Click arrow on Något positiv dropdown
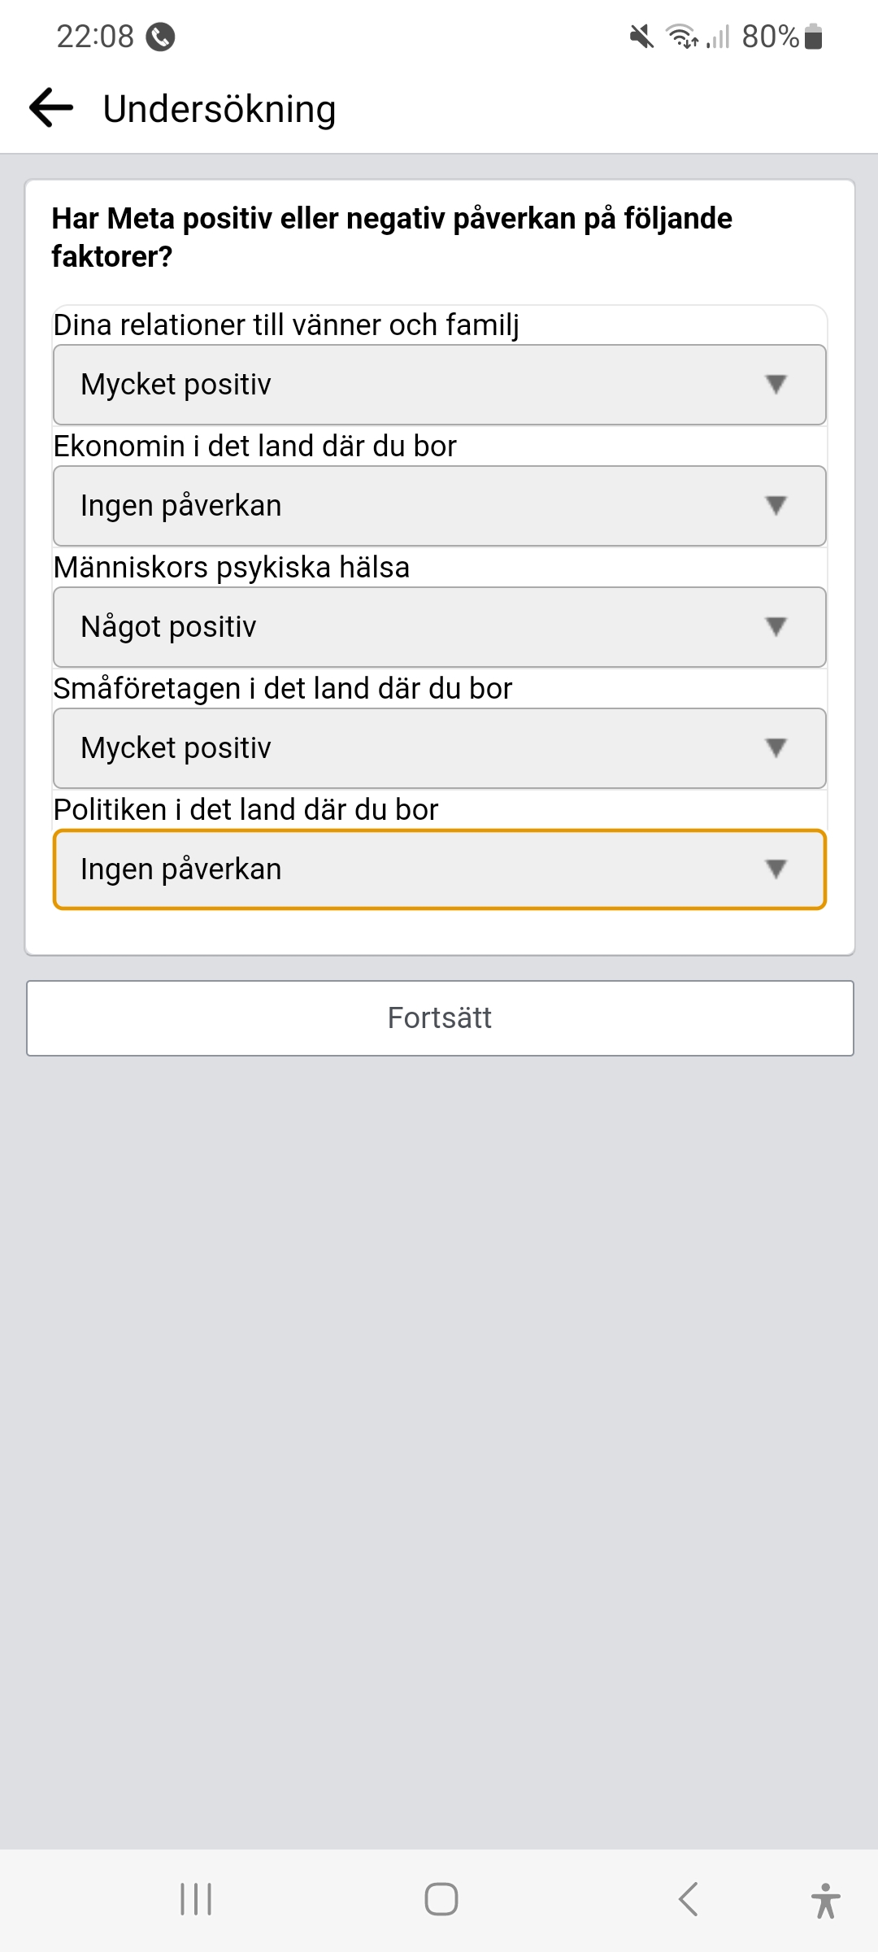This screenshot has height=1952, width=878. [x=776, y=627]
